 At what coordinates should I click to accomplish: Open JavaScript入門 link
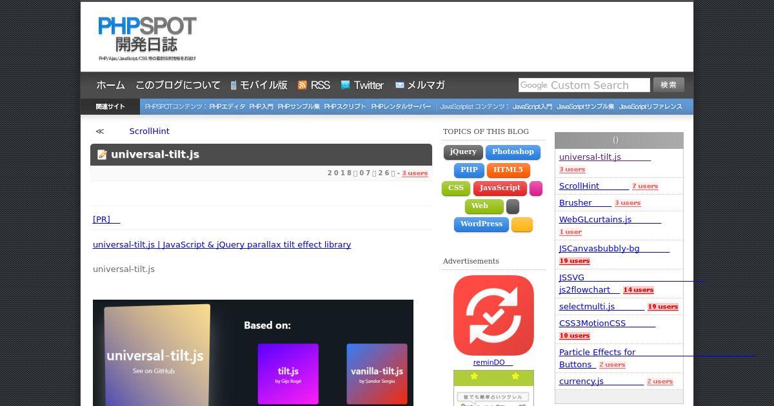pyautogui.click(x=532, y=107)
